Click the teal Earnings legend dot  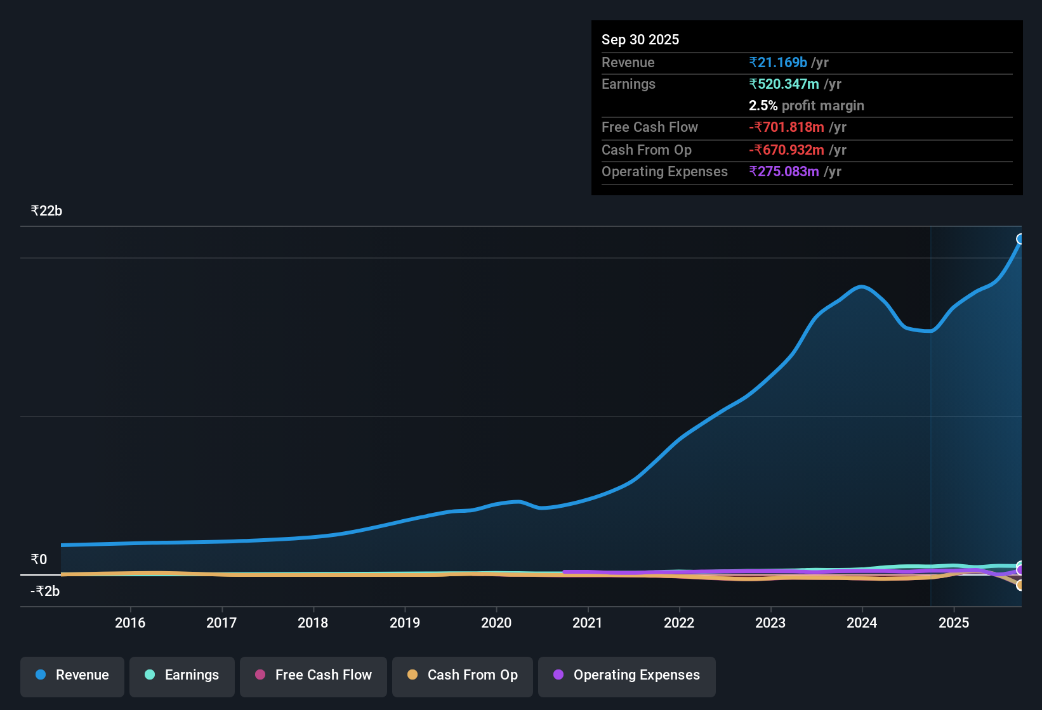pos(150,675)
